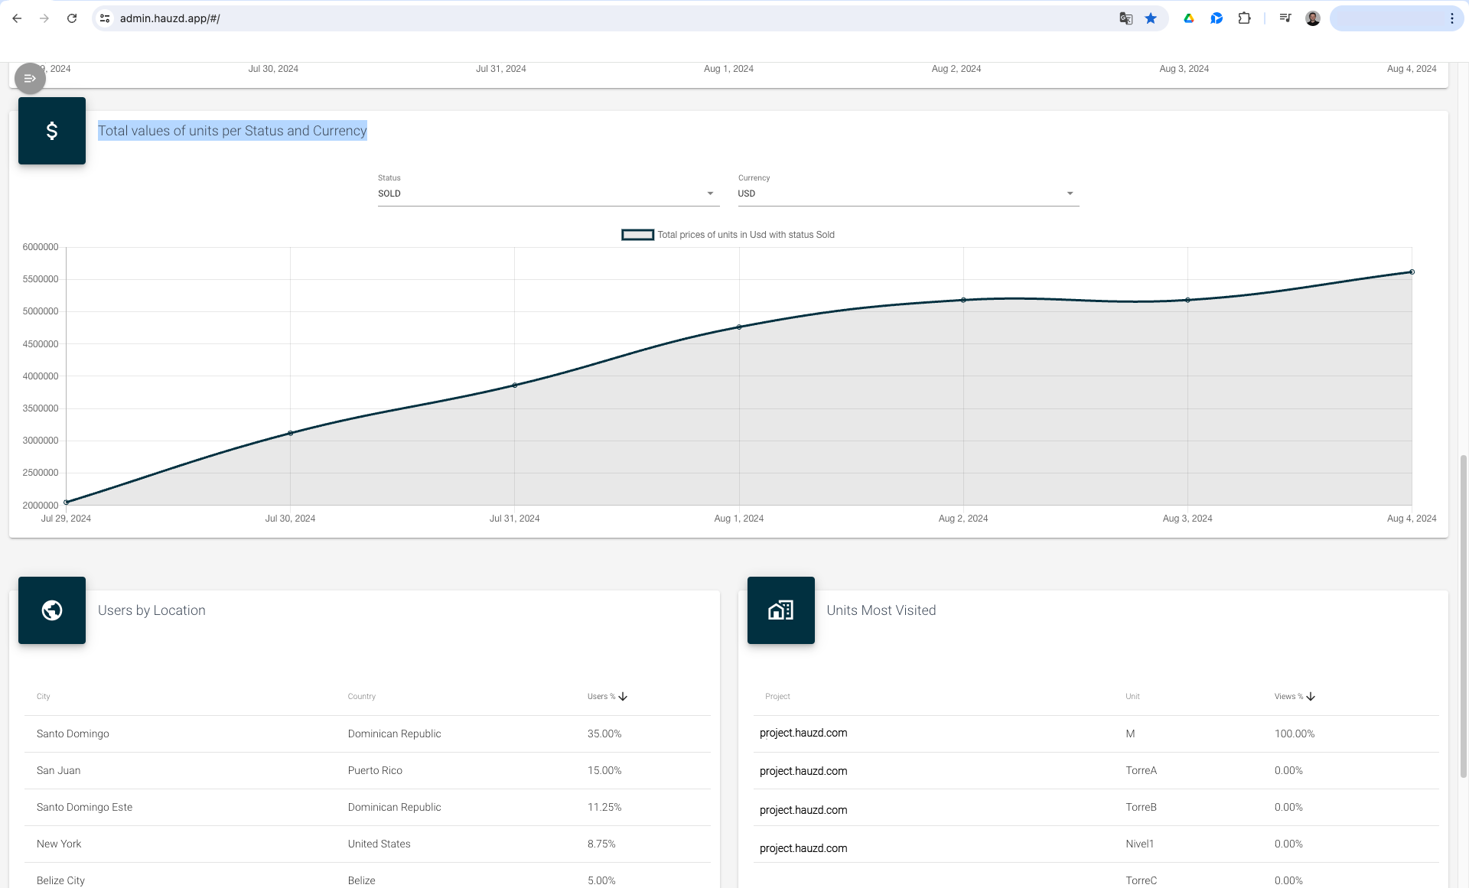Screen dimensions: 1469x888
Task: Open the Status dropdown showing SOLD
Action: (548, 194)
